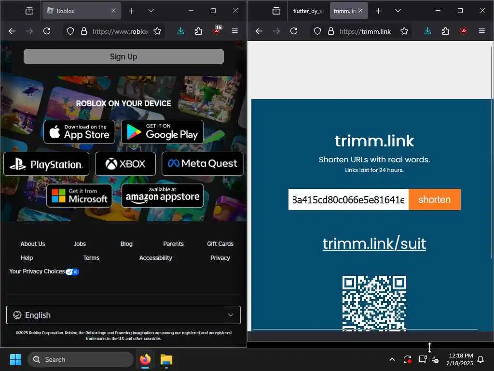
Task: Open downloads panel in trimm.link window
Action: click(x=428, y=31)
